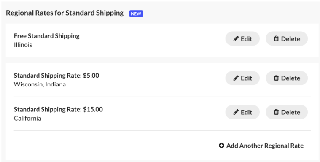Delete the Free Standard Shipping rate
This screenshot has width=320, height=162.
pos(287,39)
